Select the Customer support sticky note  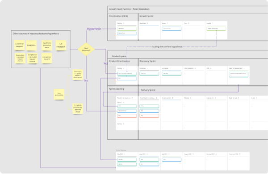coord(19,45)
